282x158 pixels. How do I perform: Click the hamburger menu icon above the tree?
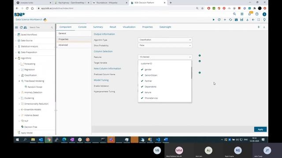coord(16,27)
